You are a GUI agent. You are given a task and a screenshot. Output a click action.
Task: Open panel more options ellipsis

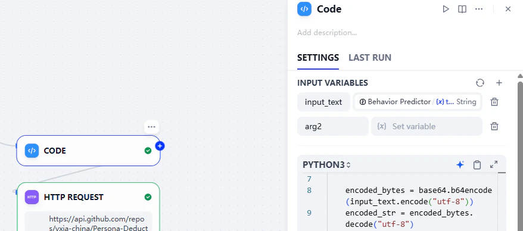pyautogui.click(x=479, y=9)
